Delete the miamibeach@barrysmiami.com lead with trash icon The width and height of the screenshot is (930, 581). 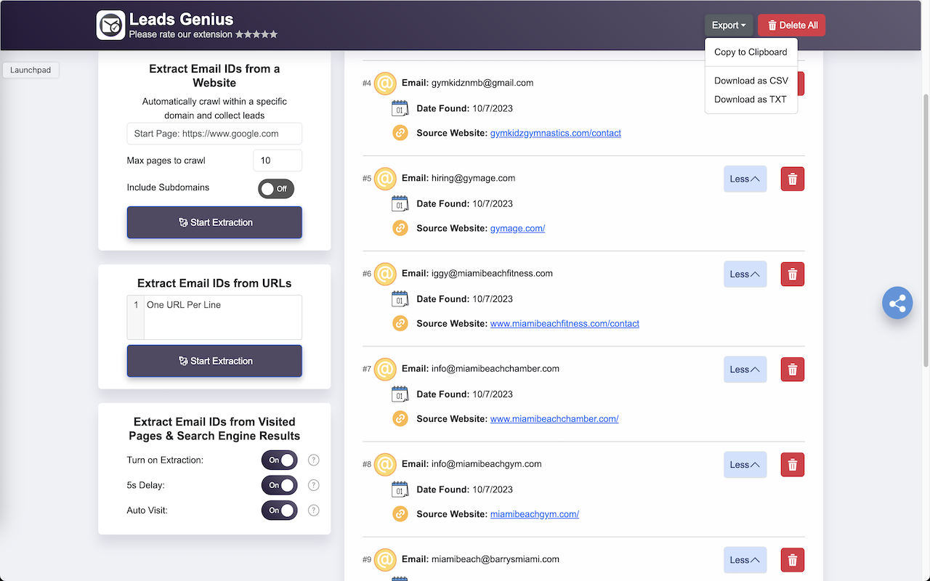point(793,560)
